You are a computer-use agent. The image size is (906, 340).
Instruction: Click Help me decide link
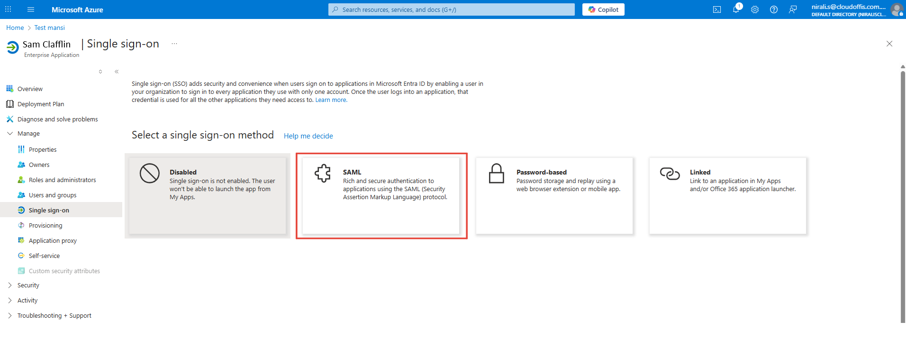[308, 136]
